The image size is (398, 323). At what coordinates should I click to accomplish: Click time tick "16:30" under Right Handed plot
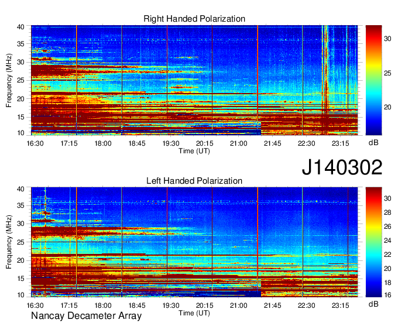pos(35,143)
